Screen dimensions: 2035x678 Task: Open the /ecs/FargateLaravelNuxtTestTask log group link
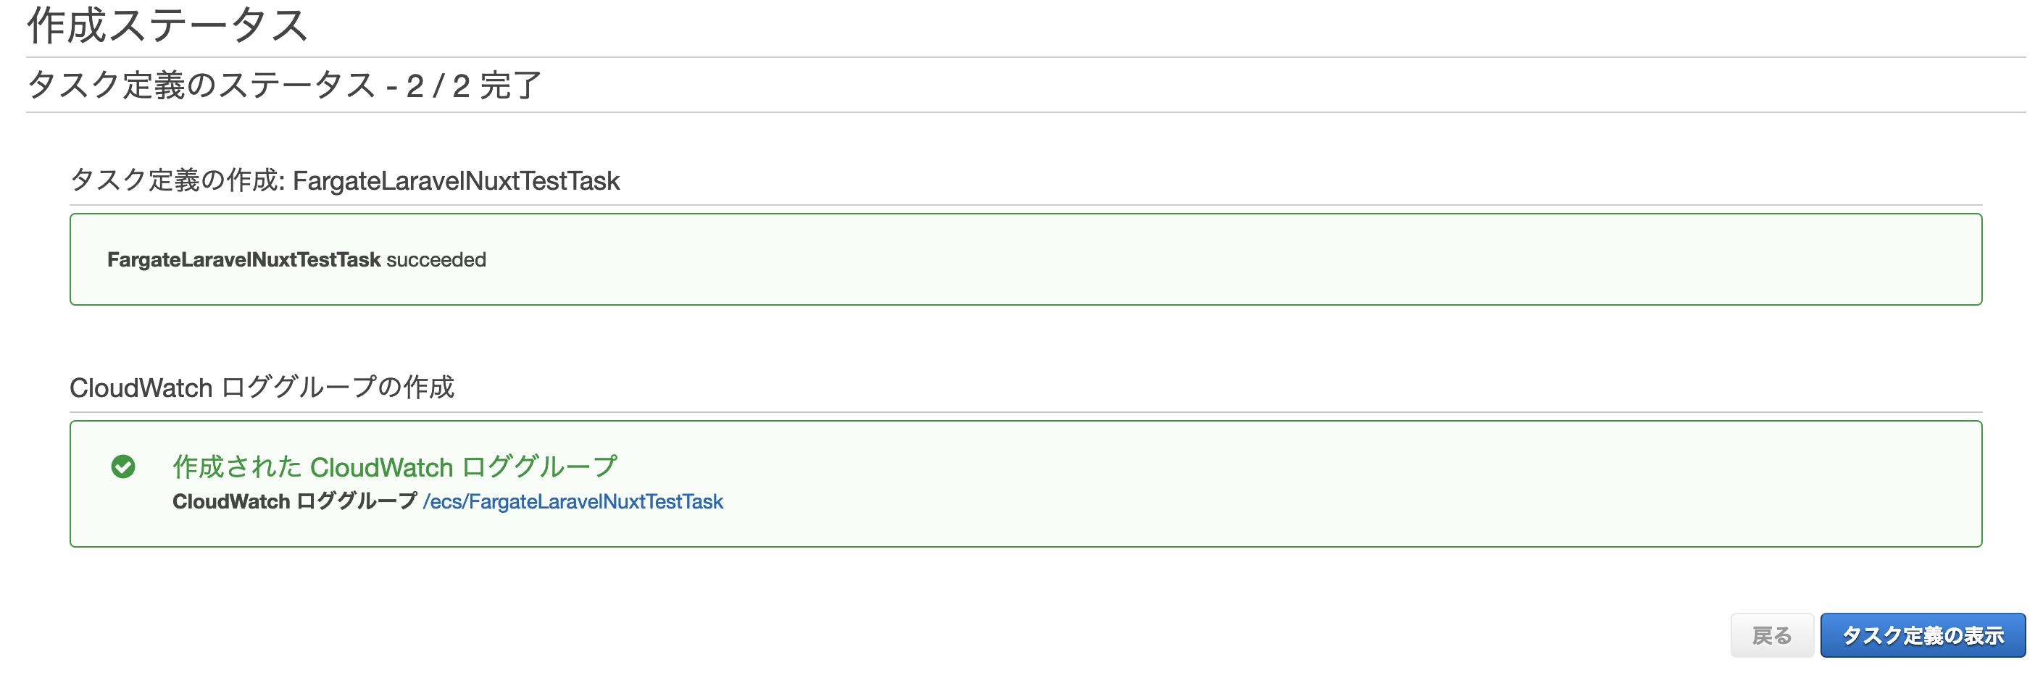573,502
